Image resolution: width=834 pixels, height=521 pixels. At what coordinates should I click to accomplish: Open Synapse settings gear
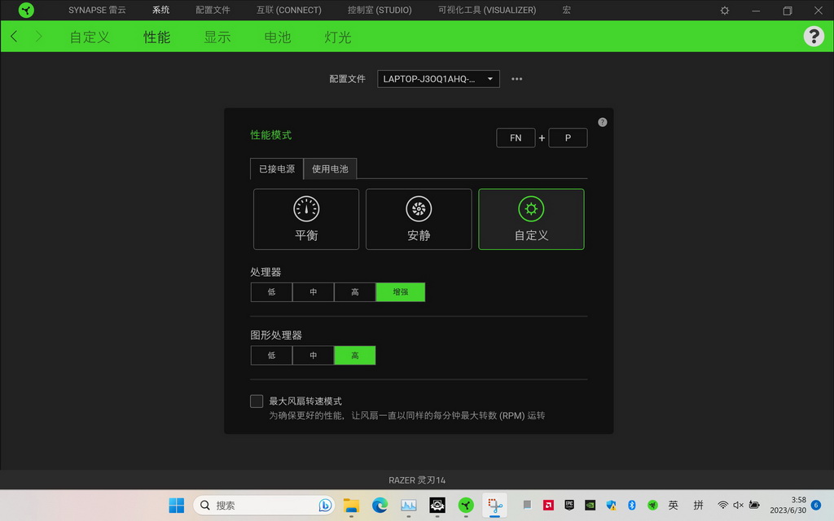pyautogui.click(x=724, y=11)
